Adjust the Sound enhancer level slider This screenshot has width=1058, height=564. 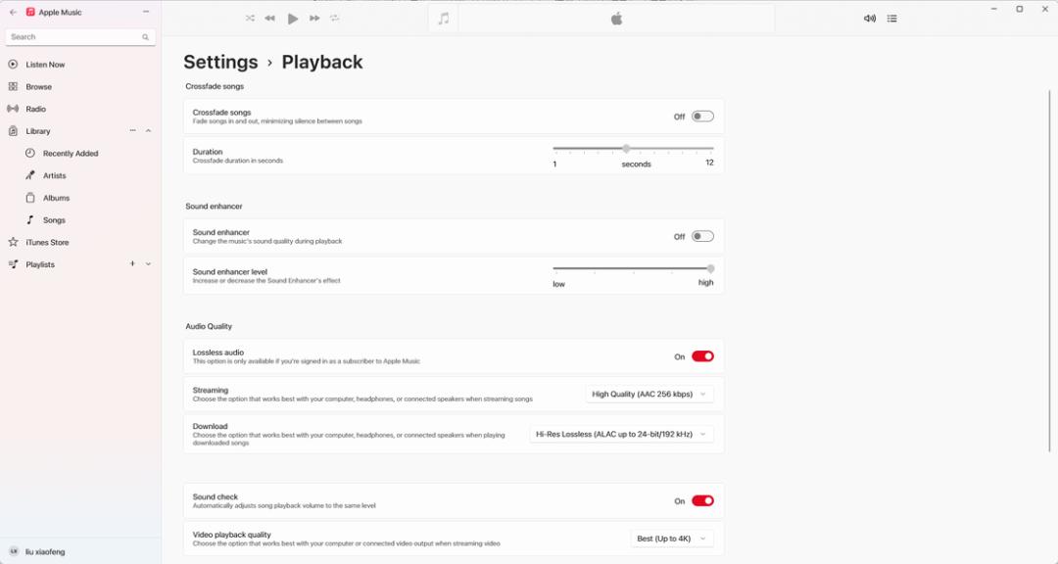tap(633, 268)
